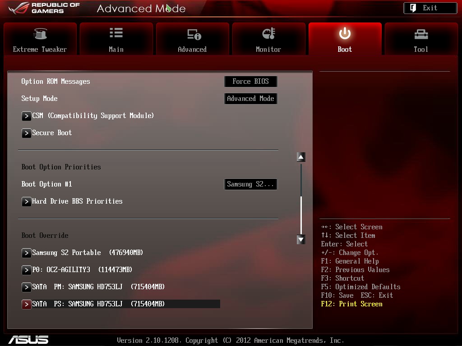Open the Extreme Tweaker tab
The height and width of the screenshot is (346, 462).
(40, 39)
